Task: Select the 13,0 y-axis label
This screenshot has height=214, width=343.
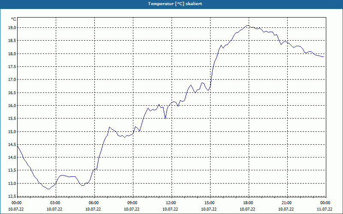Action: [x=12, y=184]
